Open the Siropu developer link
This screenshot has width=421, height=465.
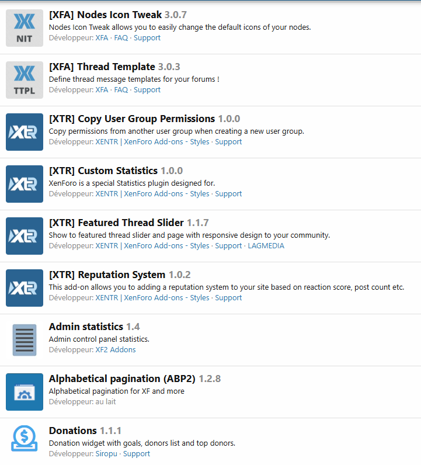pyautogui.click(x=106, y=454)
